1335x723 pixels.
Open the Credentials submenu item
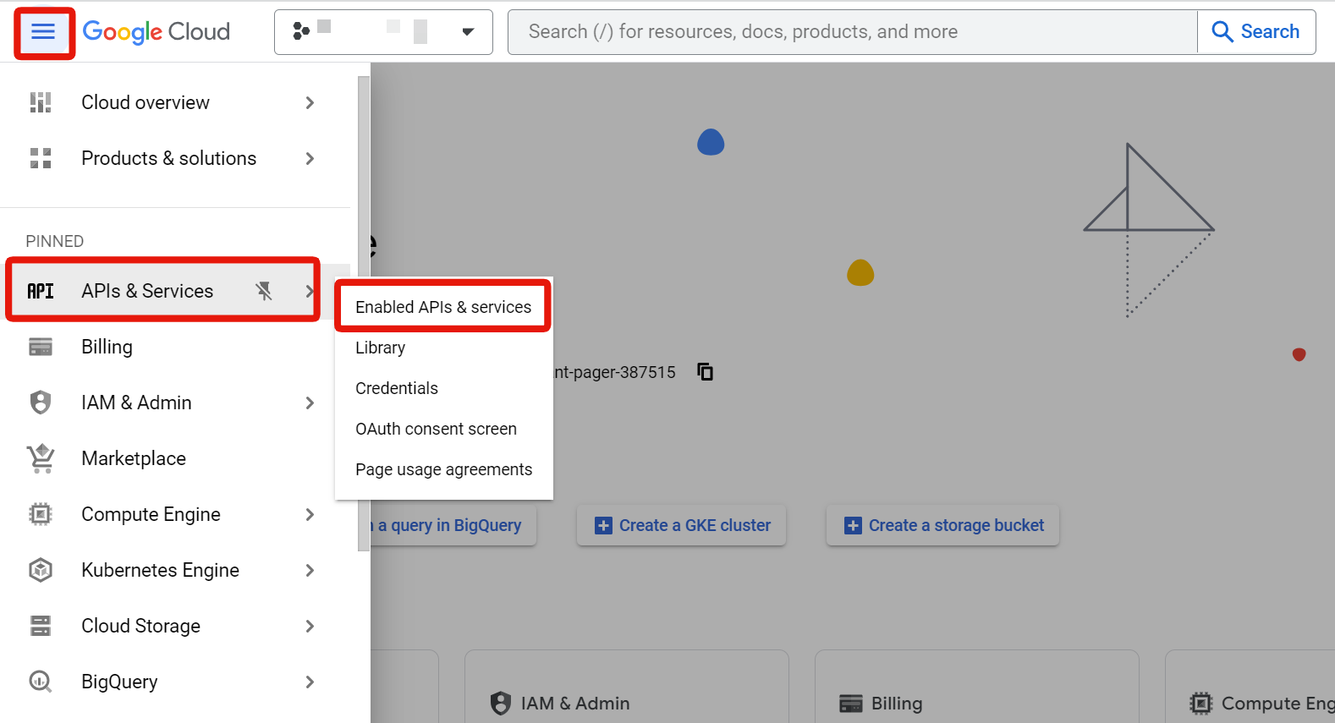397,388
